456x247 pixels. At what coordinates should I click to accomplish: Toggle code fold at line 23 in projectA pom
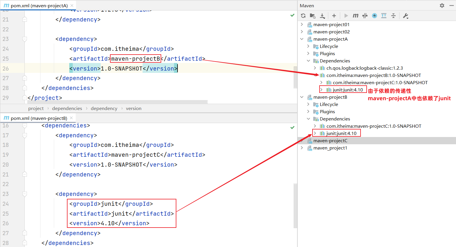click(x=25, y=39)
